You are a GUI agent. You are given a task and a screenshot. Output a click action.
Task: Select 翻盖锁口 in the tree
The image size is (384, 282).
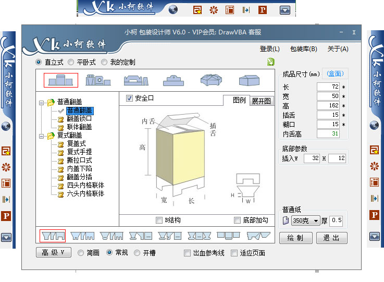(x=79, y=118)
